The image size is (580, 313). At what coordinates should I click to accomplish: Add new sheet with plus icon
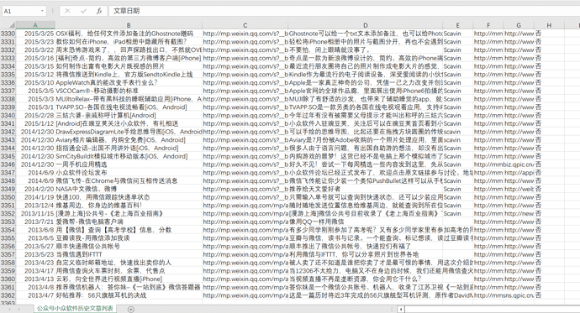131,310
